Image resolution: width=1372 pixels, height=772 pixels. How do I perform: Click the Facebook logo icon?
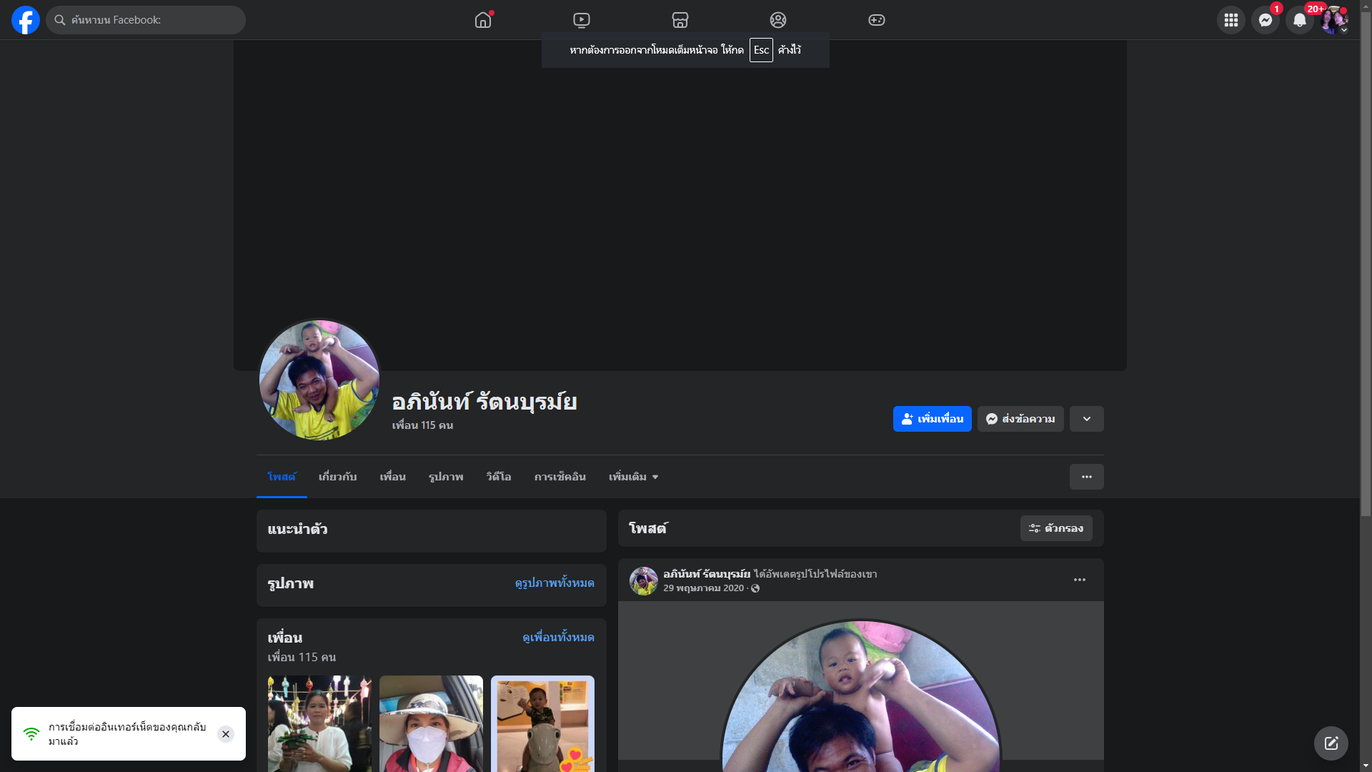[x=26, y=20]
